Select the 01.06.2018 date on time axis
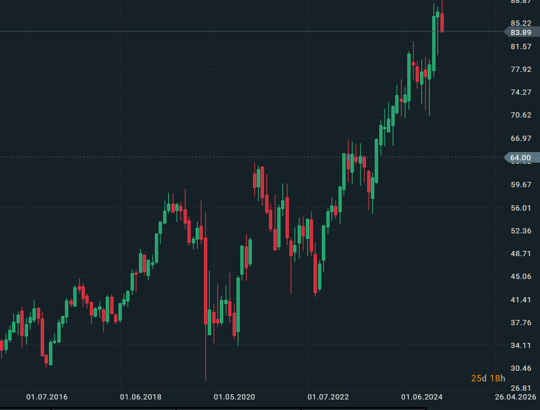Screen dimensions: 540x410 [141, 397]
